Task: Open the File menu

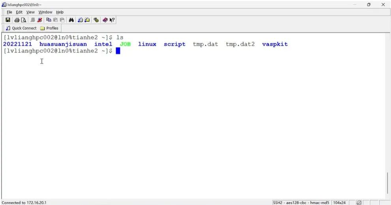Action: (x=9, y=12)
